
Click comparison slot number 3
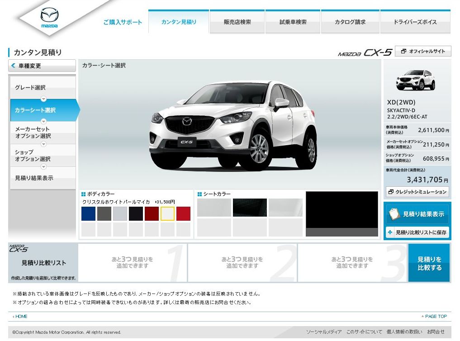[x=352, y=263]
